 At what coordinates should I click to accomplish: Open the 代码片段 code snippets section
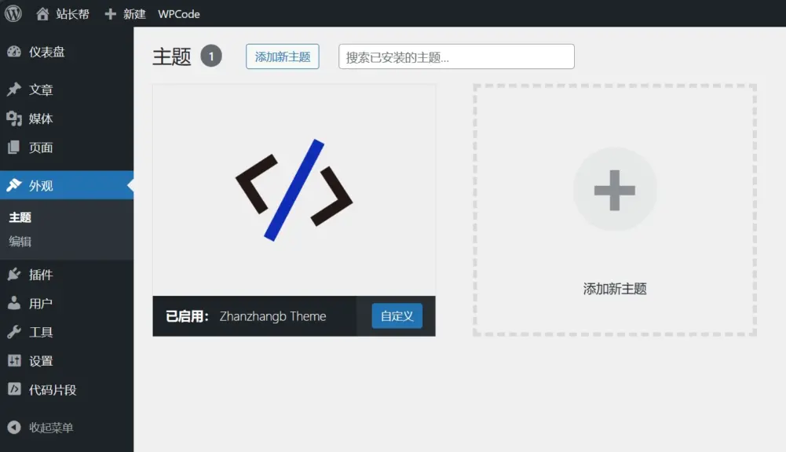pos(47,390)
